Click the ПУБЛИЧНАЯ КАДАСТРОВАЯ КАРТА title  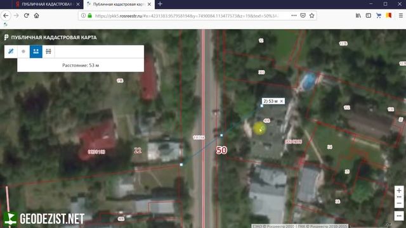[54, 37]
